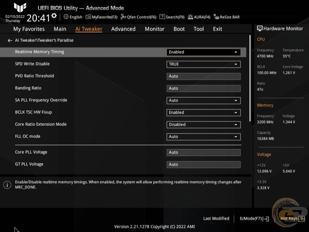This screenshot has width=309, height=232.
Task: Click the SPD Write Disable label
Action: click(x=32, y=64)
